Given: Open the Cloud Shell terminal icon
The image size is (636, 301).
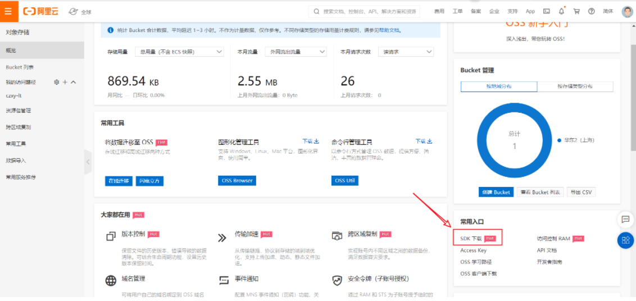Looking at the screenshot, I should tap(547, 11).
